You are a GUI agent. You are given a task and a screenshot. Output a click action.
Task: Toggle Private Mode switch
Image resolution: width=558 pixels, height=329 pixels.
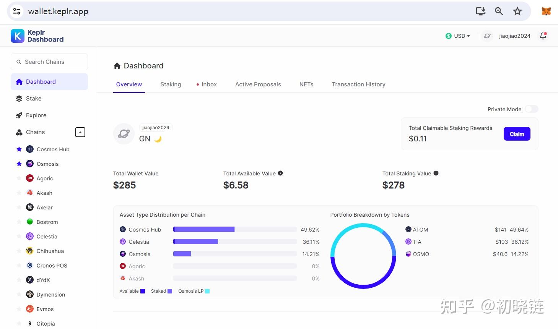coord(531,109)
